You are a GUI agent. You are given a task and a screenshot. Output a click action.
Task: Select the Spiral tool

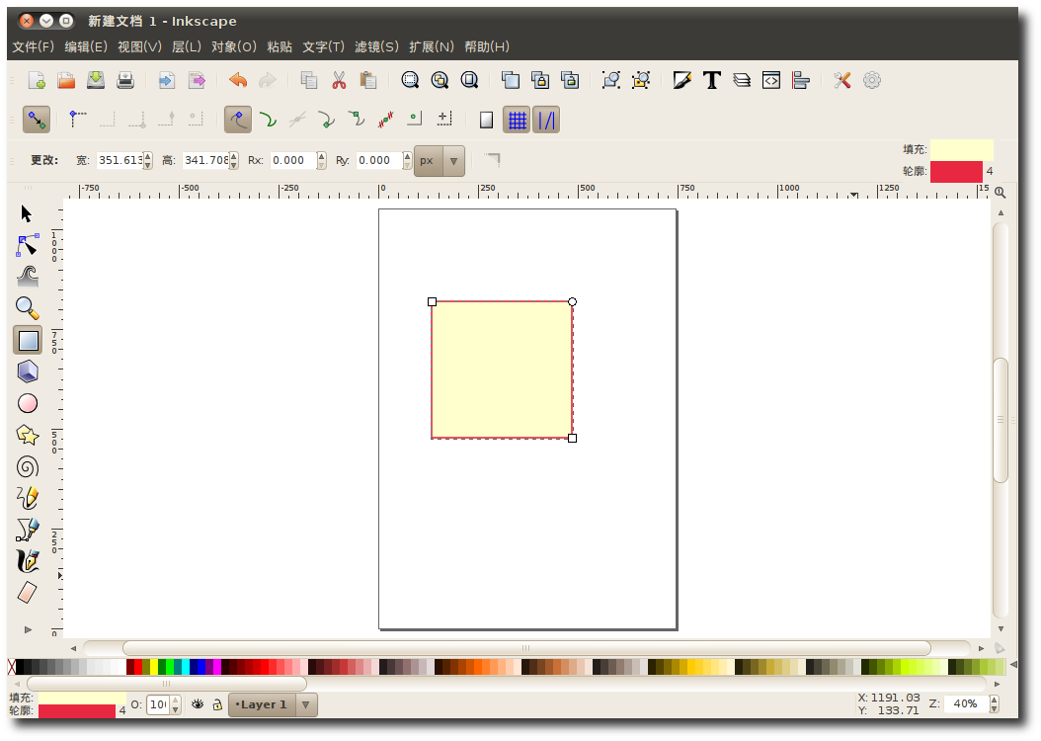(28, 466)
